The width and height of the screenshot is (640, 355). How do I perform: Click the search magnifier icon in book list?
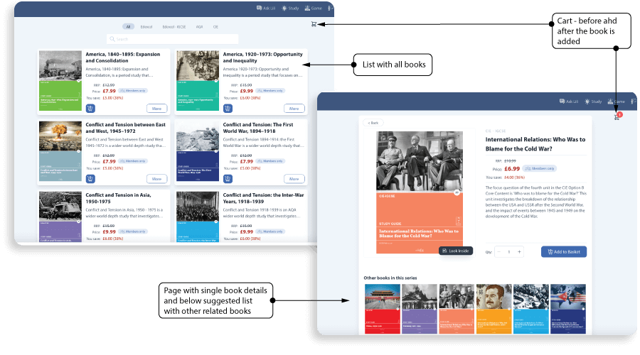(112, 39)
